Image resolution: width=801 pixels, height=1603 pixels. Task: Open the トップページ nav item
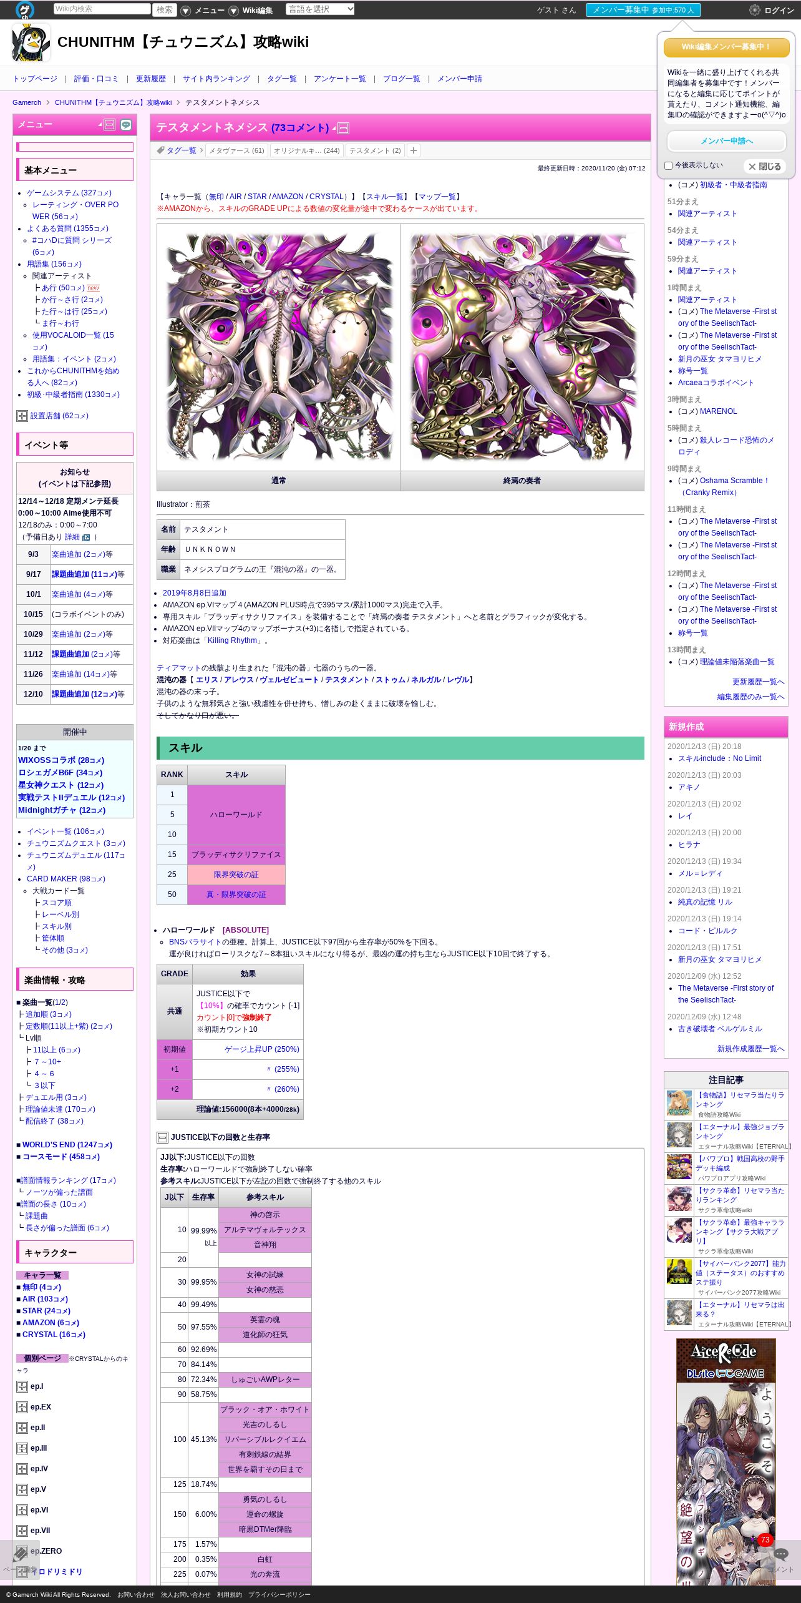click(35, 79)
